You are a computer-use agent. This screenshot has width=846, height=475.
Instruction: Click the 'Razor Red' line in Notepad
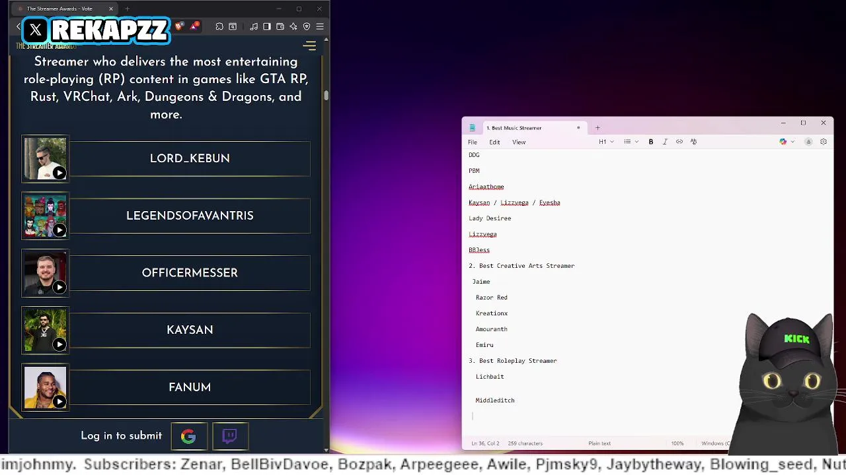(x=492, y=298)
